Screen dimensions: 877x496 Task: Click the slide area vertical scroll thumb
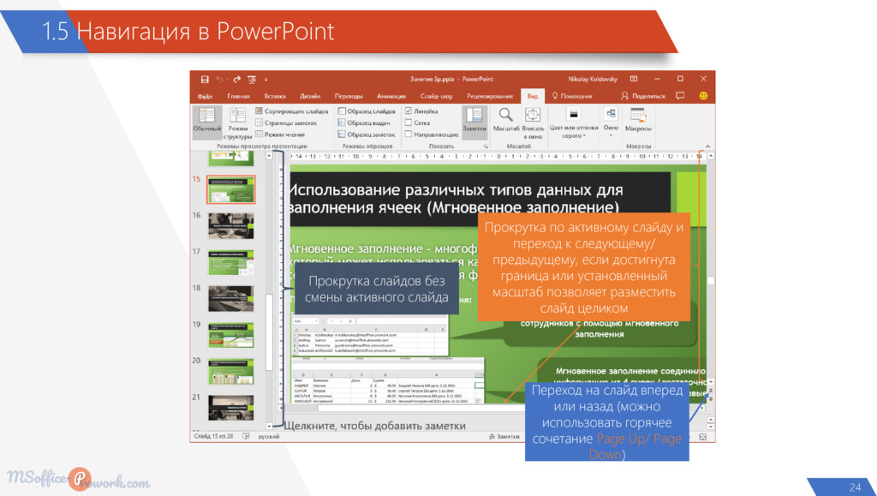[711, 281]
